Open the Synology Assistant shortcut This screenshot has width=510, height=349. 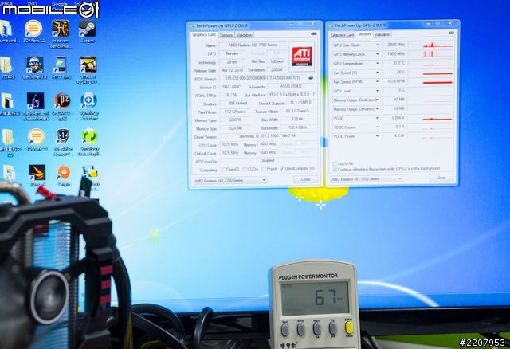click(88, 107)
